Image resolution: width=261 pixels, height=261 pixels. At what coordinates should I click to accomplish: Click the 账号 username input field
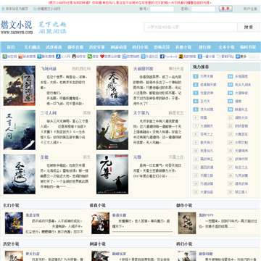click(162, 9)
